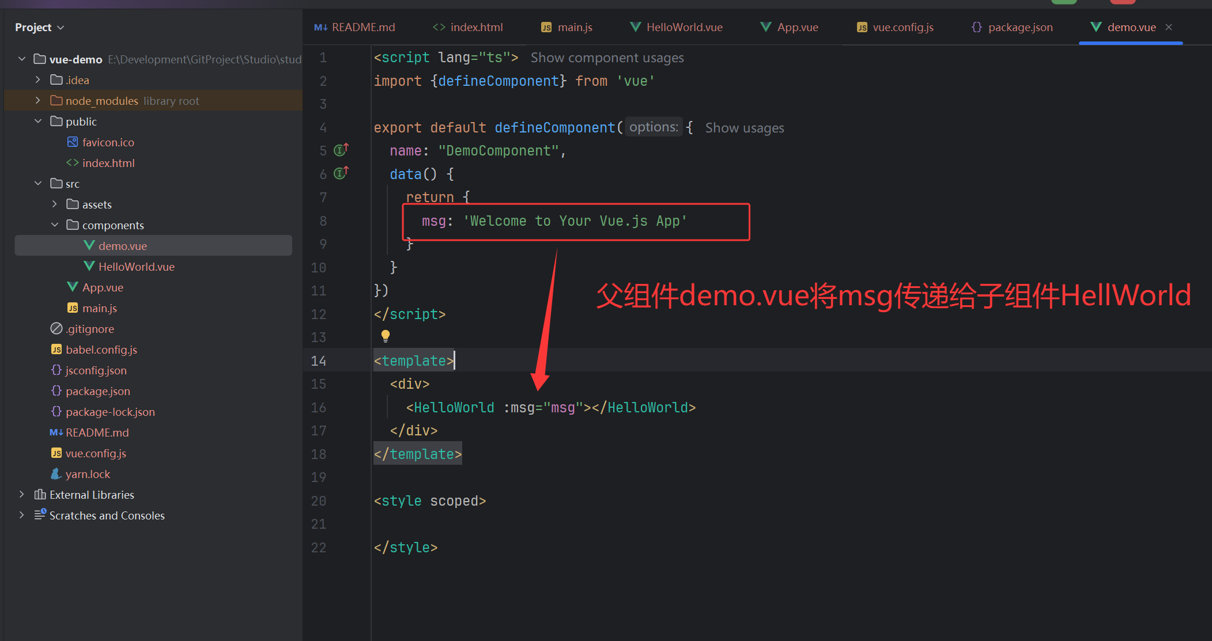1212x641 pixels.
Task: Select index.html in public folder
Action: point(108,163)
